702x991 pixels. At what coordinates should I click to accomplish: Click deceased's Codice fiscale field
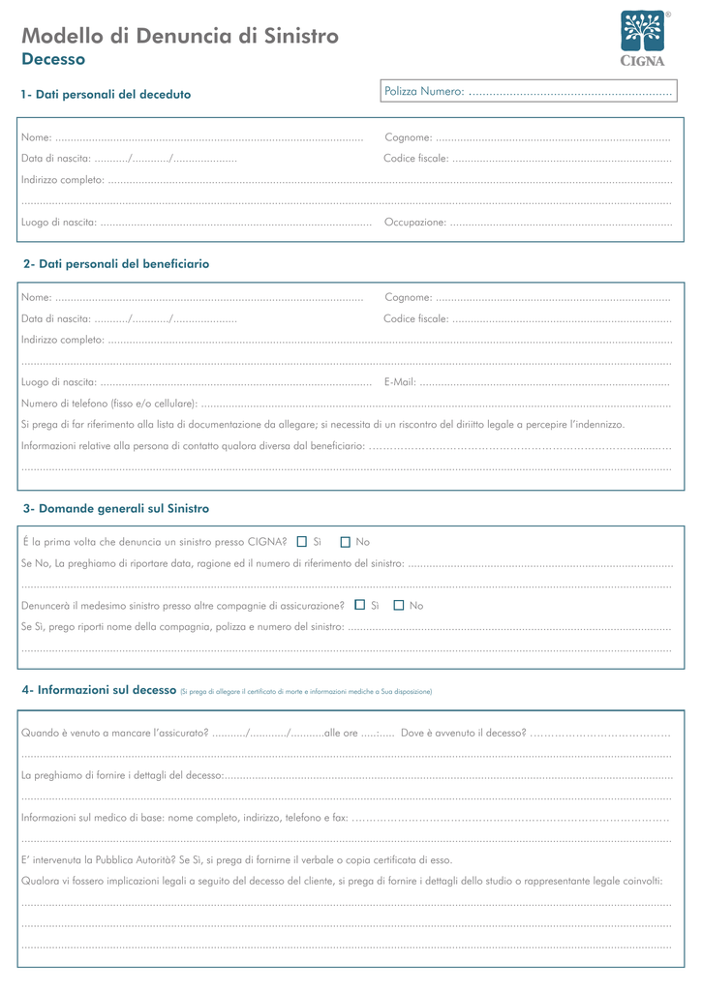coord(562,158)
